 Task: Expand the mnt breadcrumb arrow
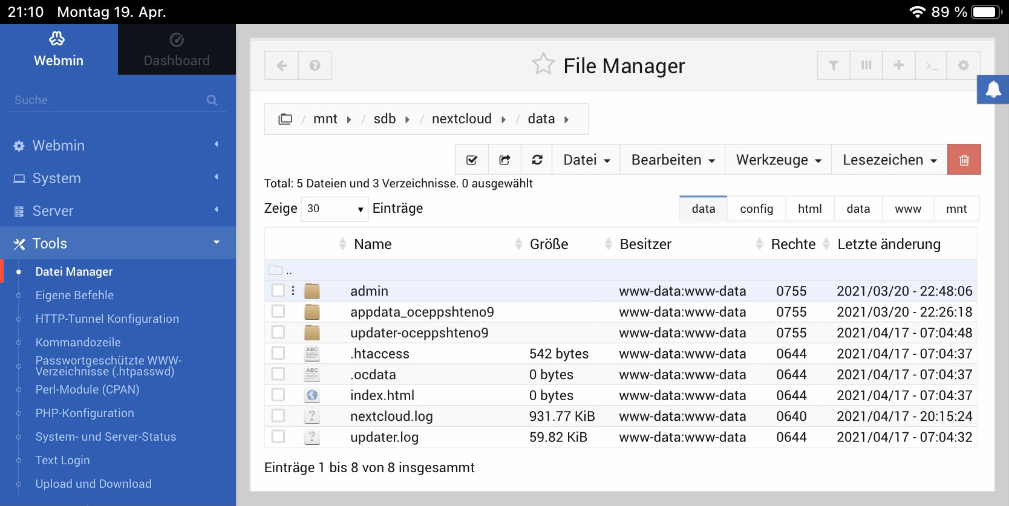point(349,120)
